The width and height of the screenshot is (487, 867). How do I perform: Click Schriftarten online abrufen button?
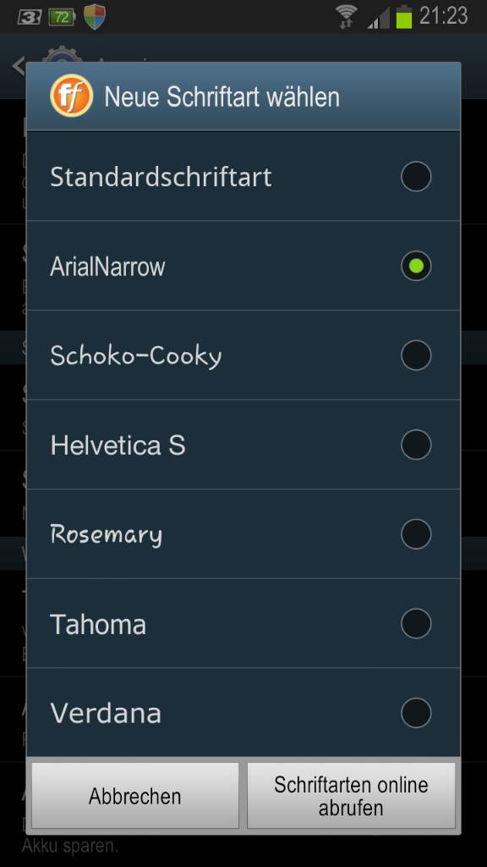point(351,796)
